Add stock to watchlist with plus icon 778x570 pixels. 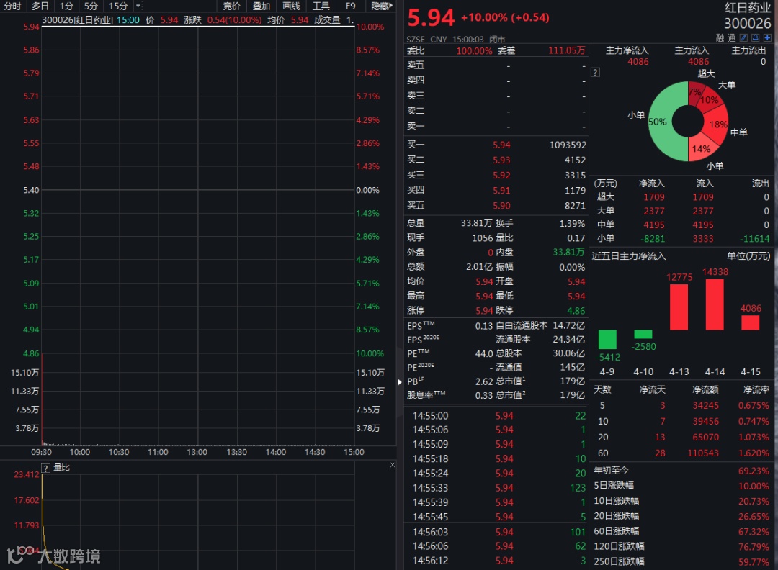pyautogui.click(x=767, y=37)
